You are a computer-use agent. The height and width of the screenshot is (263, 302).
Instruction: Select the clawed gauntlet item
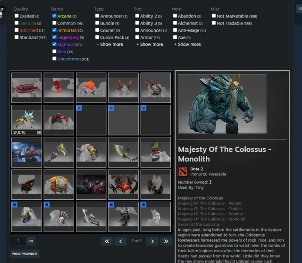[x=59, y=217]
